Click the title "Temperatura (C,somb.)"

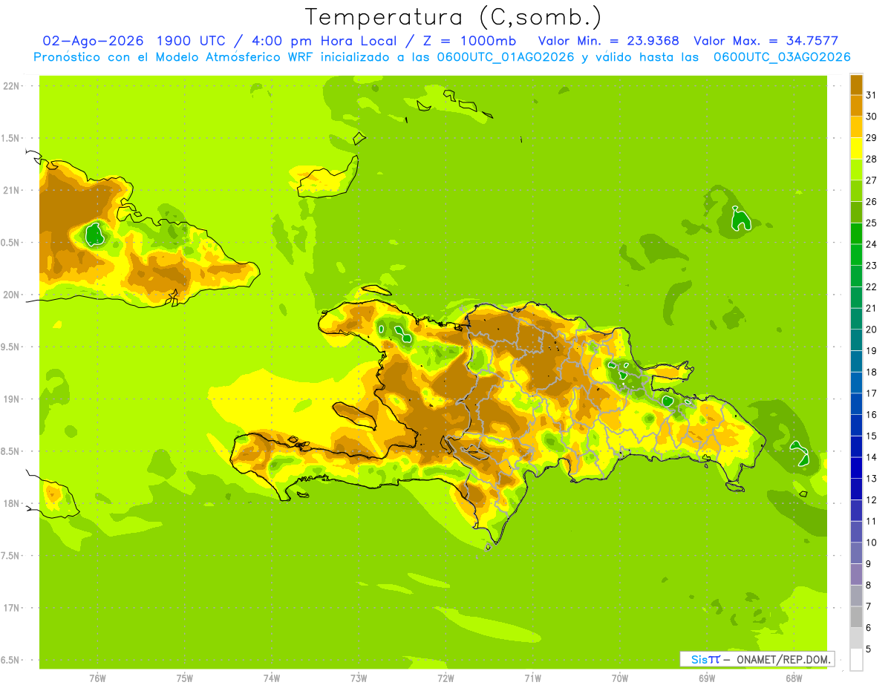[x=453, y=17]
